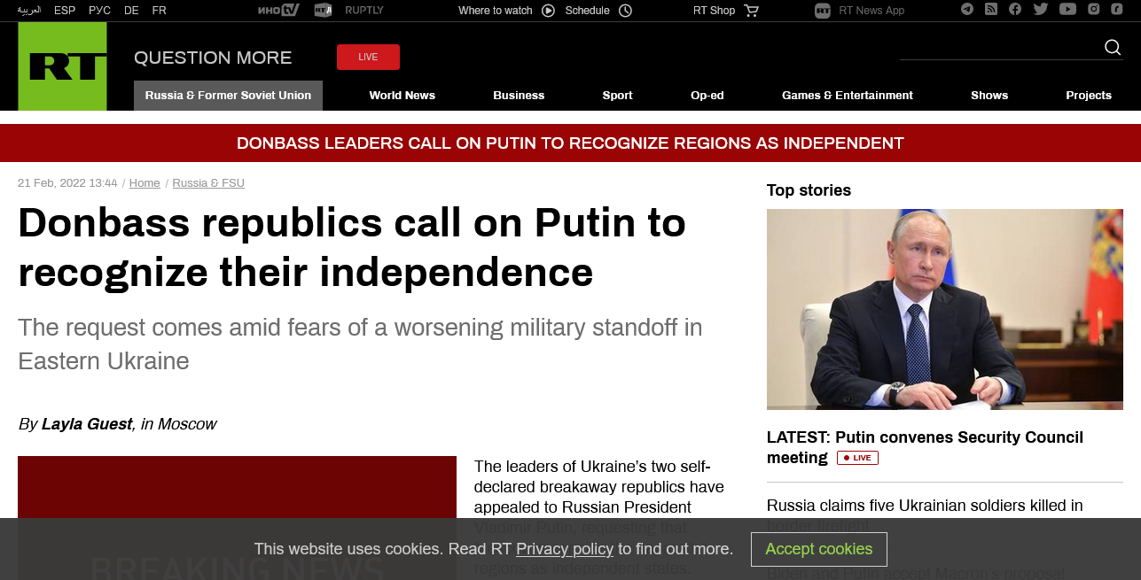Image resolution: width=1141 pixels, height=580 pixels.
Task: Open RT's Instagram icon
Action: [x=1094, y=9]
